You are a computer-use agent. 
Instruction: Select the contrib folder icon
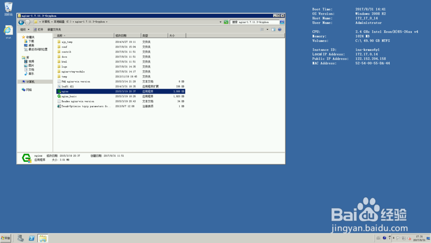coord(59,52)
